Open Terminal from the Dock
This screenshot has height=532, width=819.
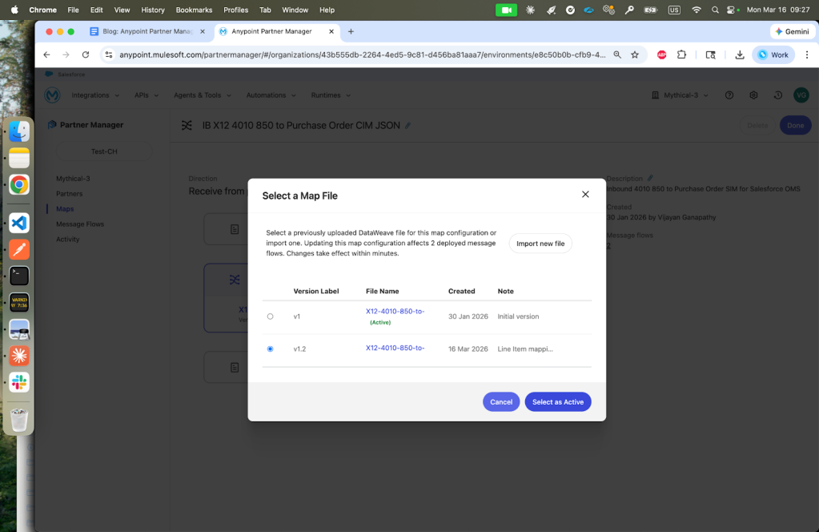pyautogui.click(x=19, y=276)
